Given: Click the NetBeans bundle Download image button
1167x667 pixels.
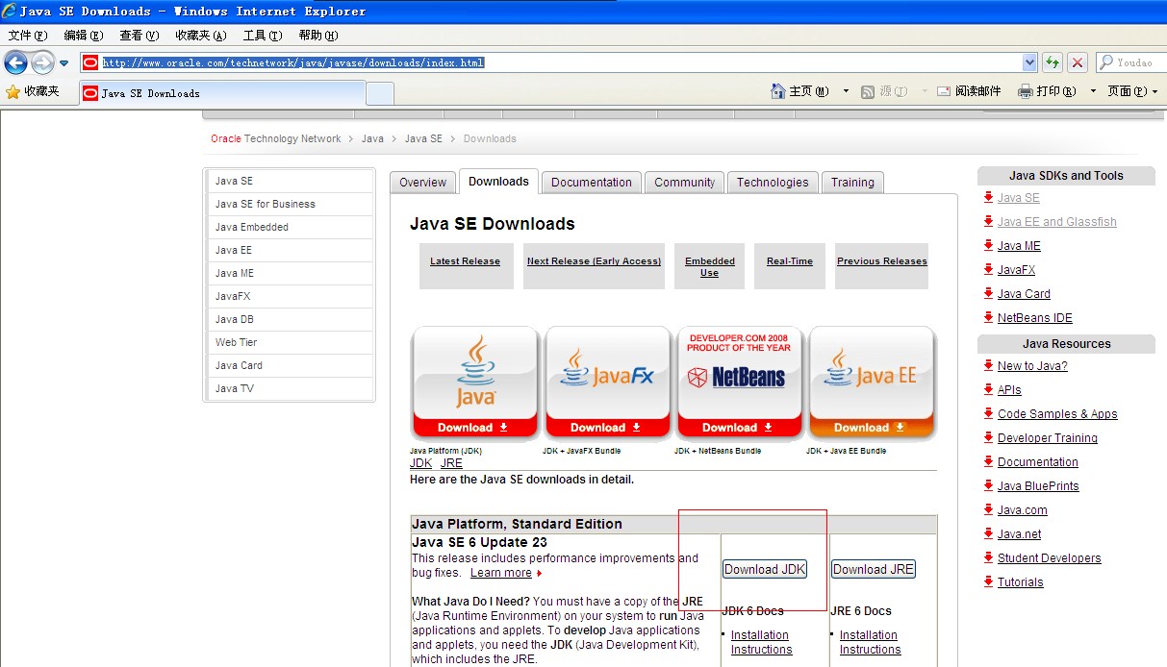Looking at the screenshot, I should [x=739, y=383].
